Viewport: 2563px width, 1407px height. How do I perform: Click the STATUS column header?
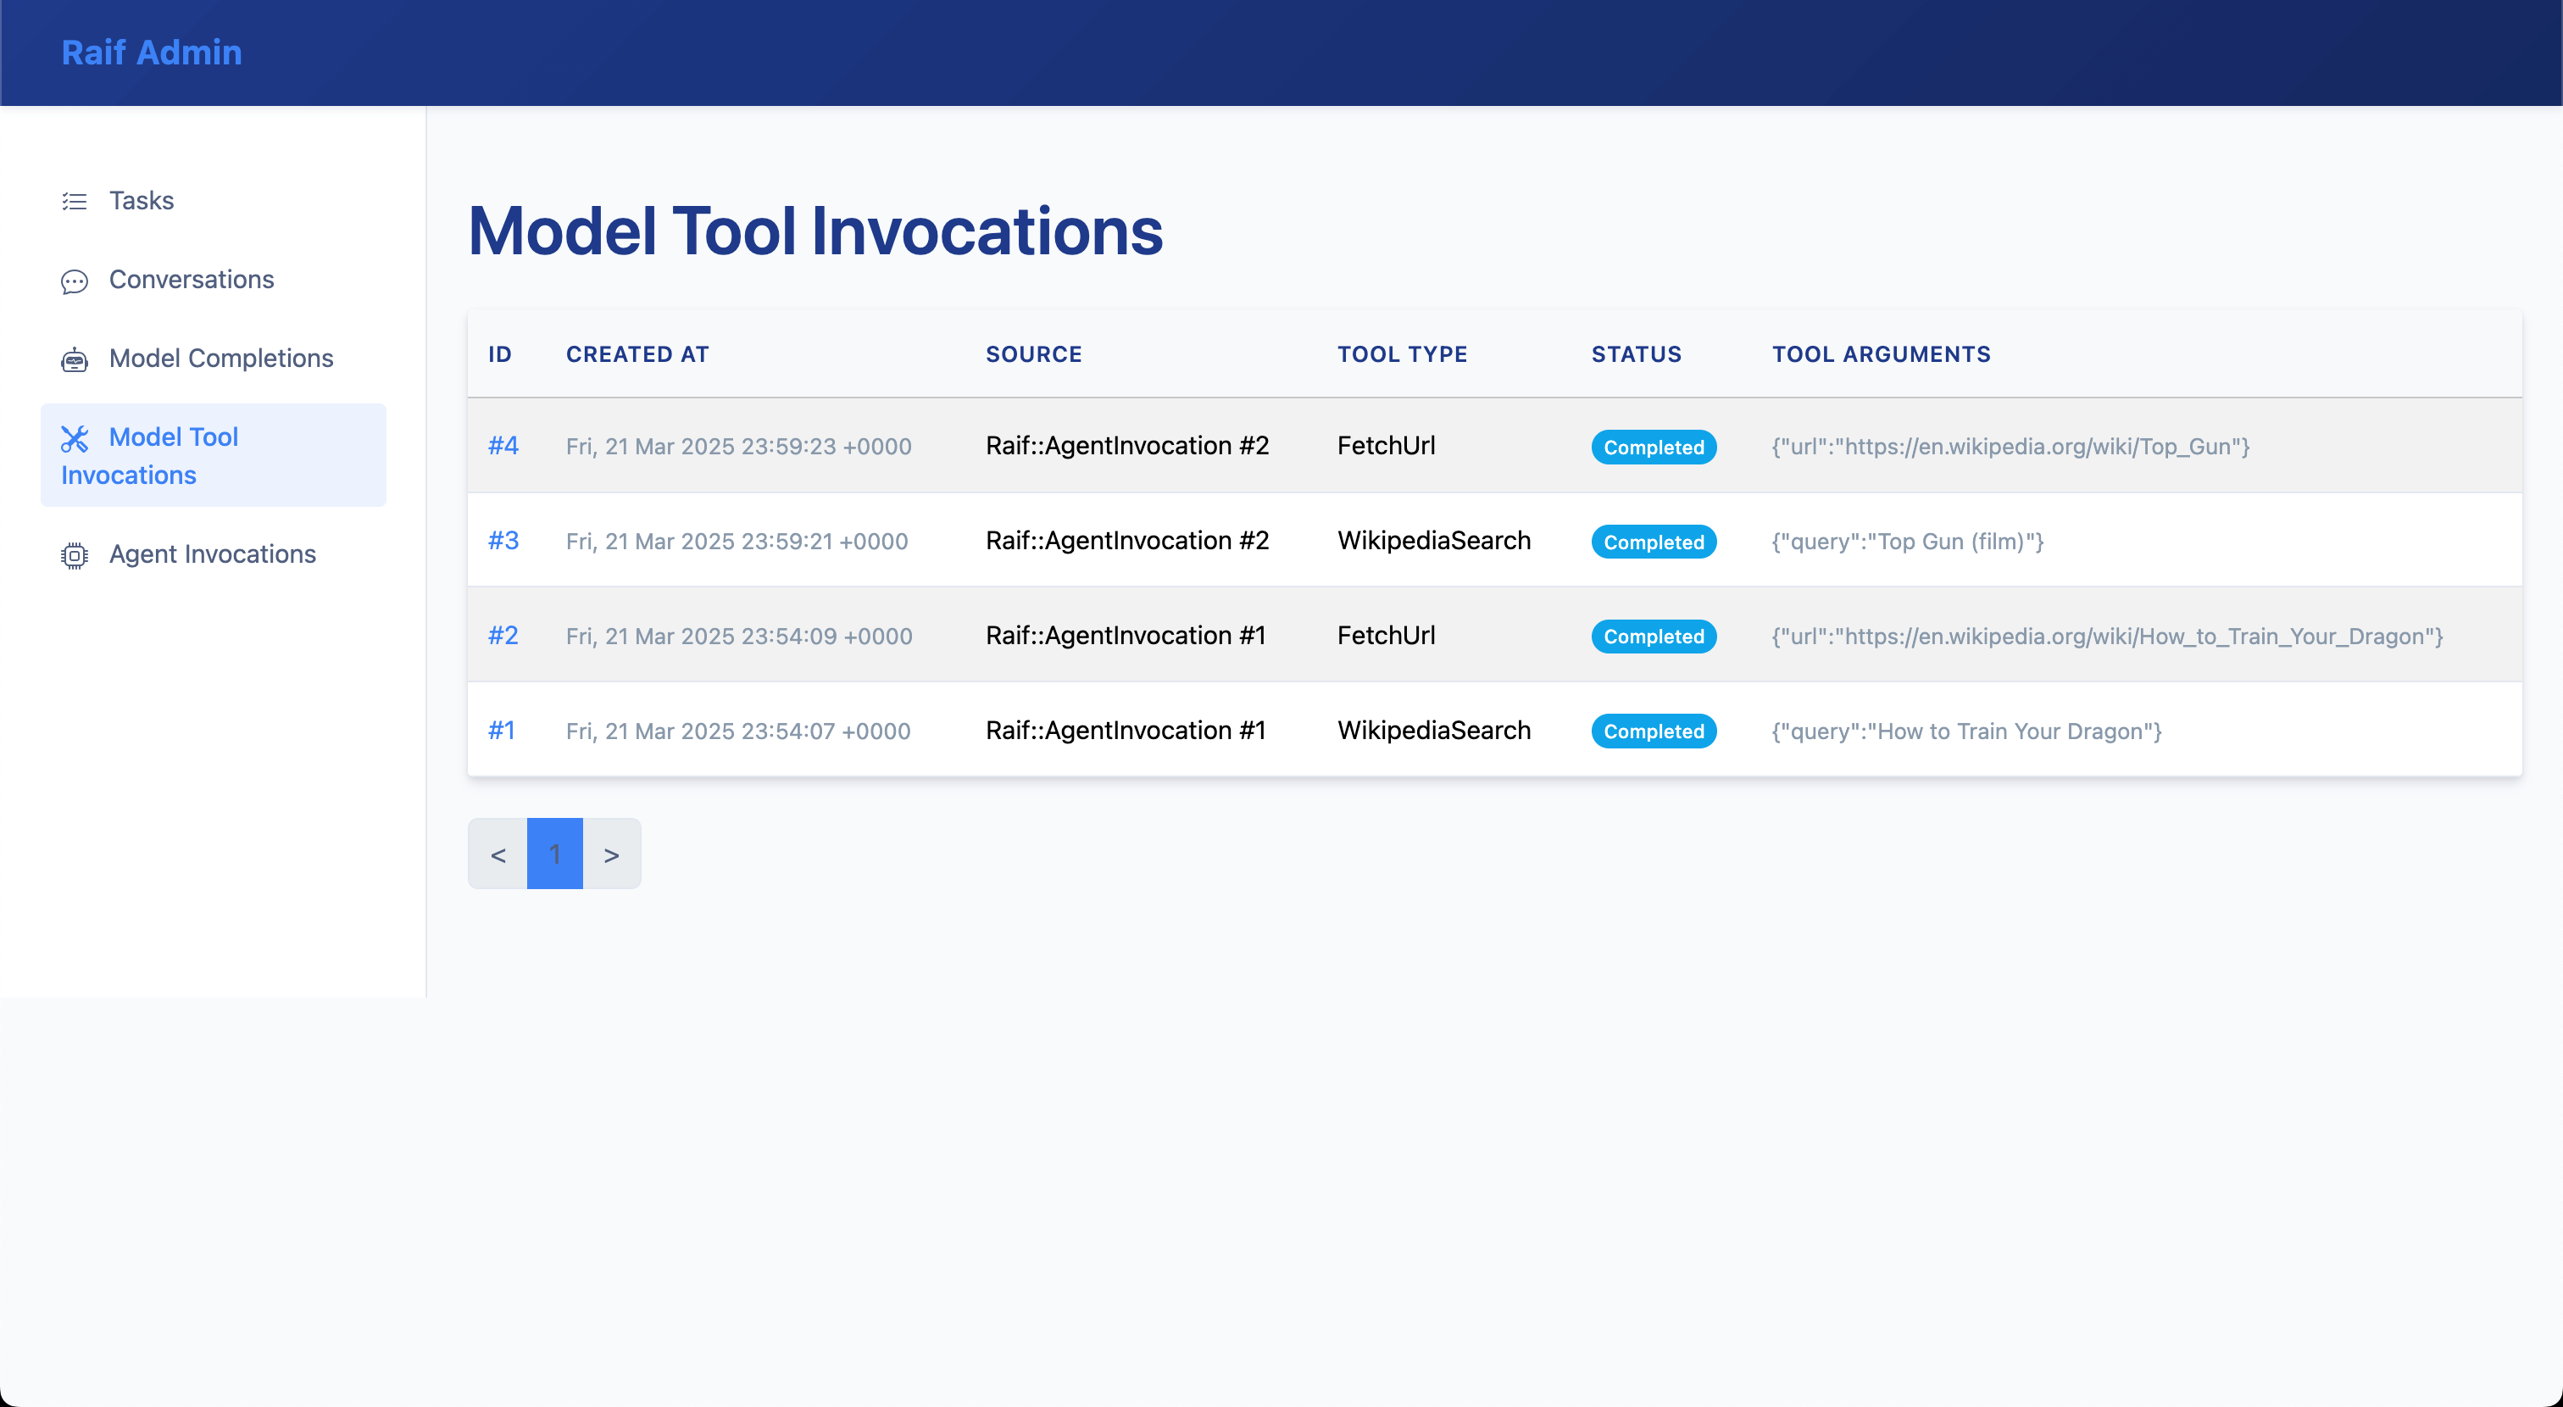tap(1636, 354)
